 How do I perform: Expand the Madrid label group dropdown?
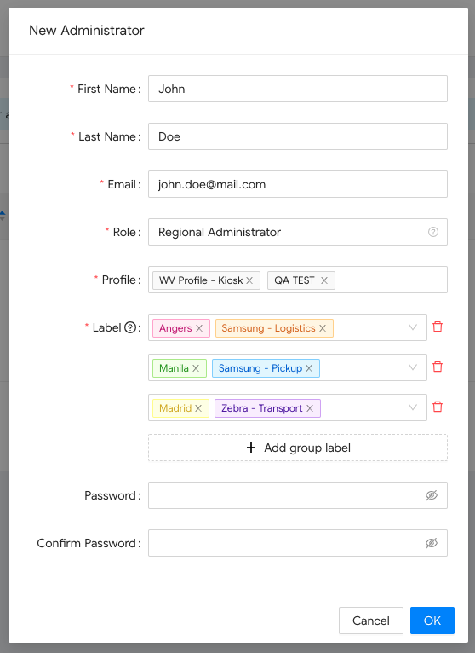(x=413, y=407)
